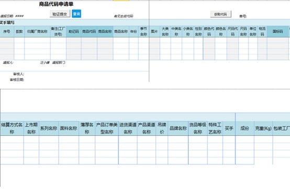Click the blue 查询 button
The image size is (290, 194).
tap(76, 14)
